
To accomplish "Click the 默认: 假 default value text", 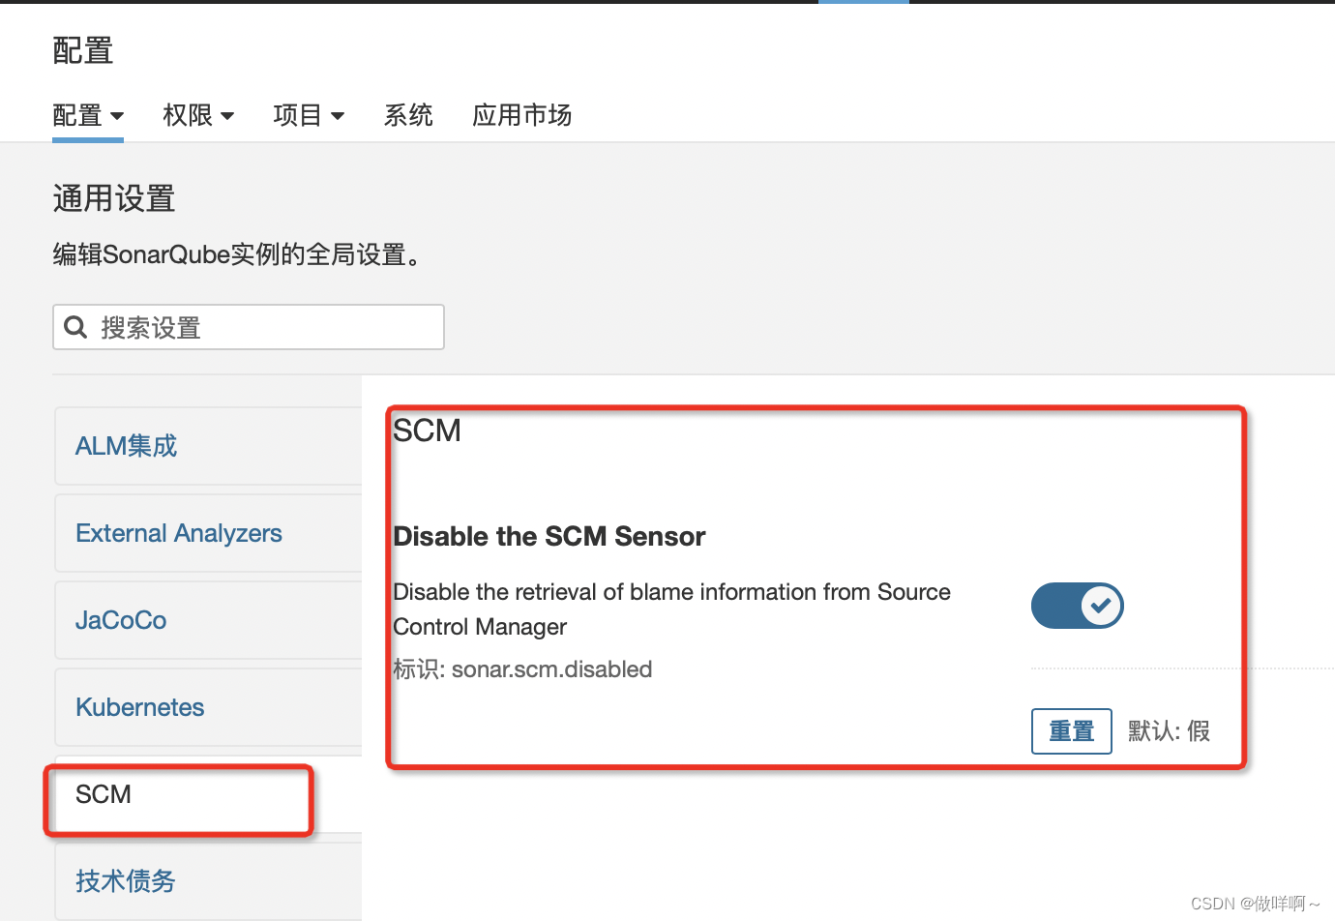I will click(1170, 731).
